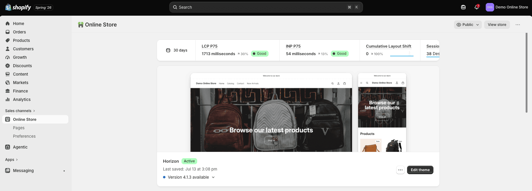The image size is (532, 191).
Task: Click the Discounts badge icon
Action: (x=8, y=66)
